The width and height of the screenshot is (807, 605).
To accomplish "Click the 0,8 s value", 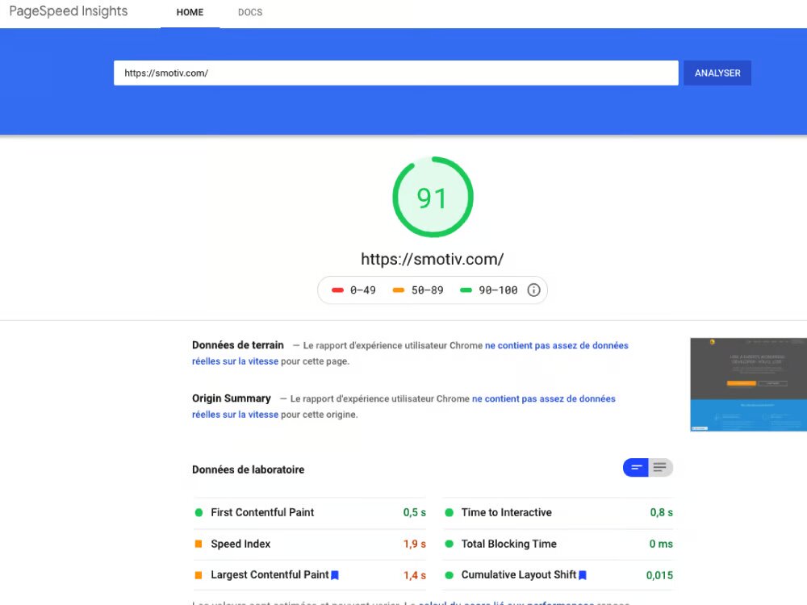I will (x=662, y=512).
